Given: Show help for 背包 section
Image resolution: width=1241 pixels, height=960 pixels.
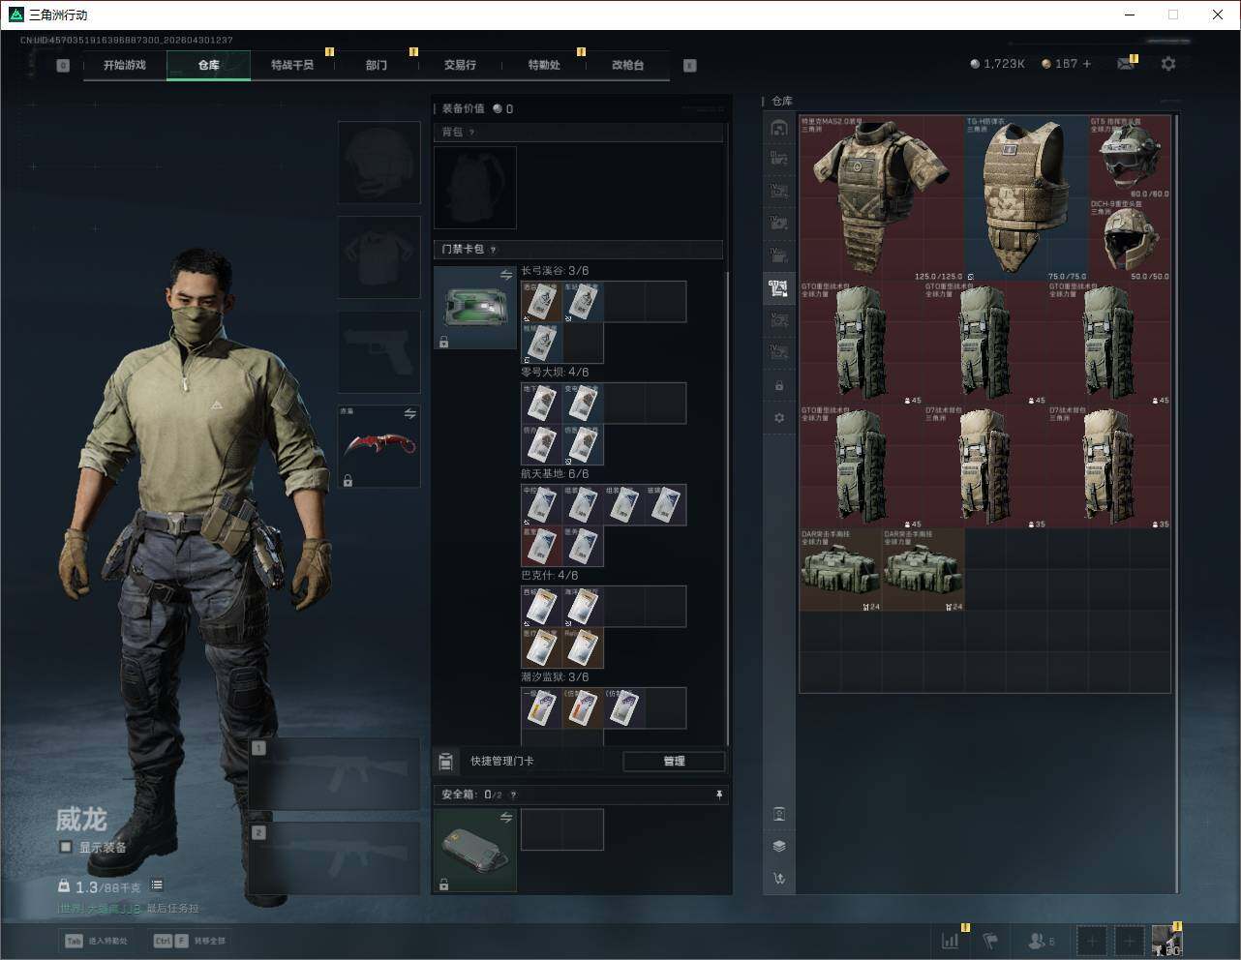Looking at the screenshot, I should [471, 133].
